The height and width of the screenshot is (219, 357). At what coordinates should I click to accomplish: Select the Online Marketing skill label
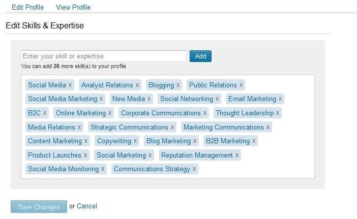click(x=80, y=113)
